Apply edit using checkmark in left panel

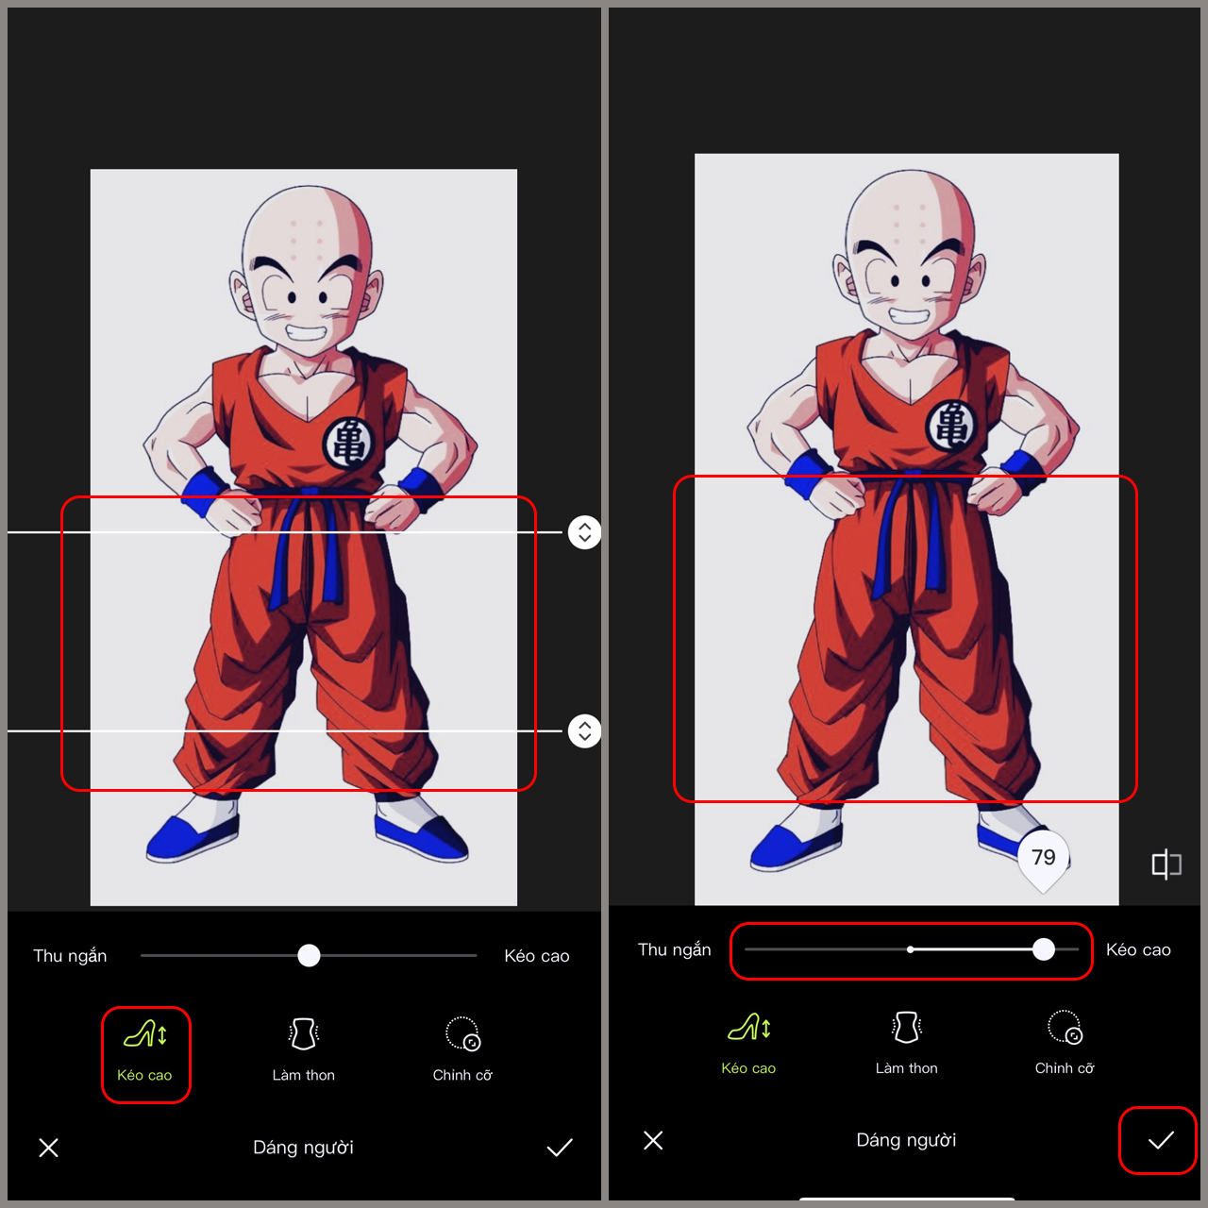[560, 1148]
